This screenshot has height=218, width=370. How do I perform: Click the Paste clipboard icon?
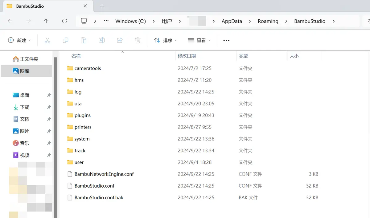tap(84, 40)
